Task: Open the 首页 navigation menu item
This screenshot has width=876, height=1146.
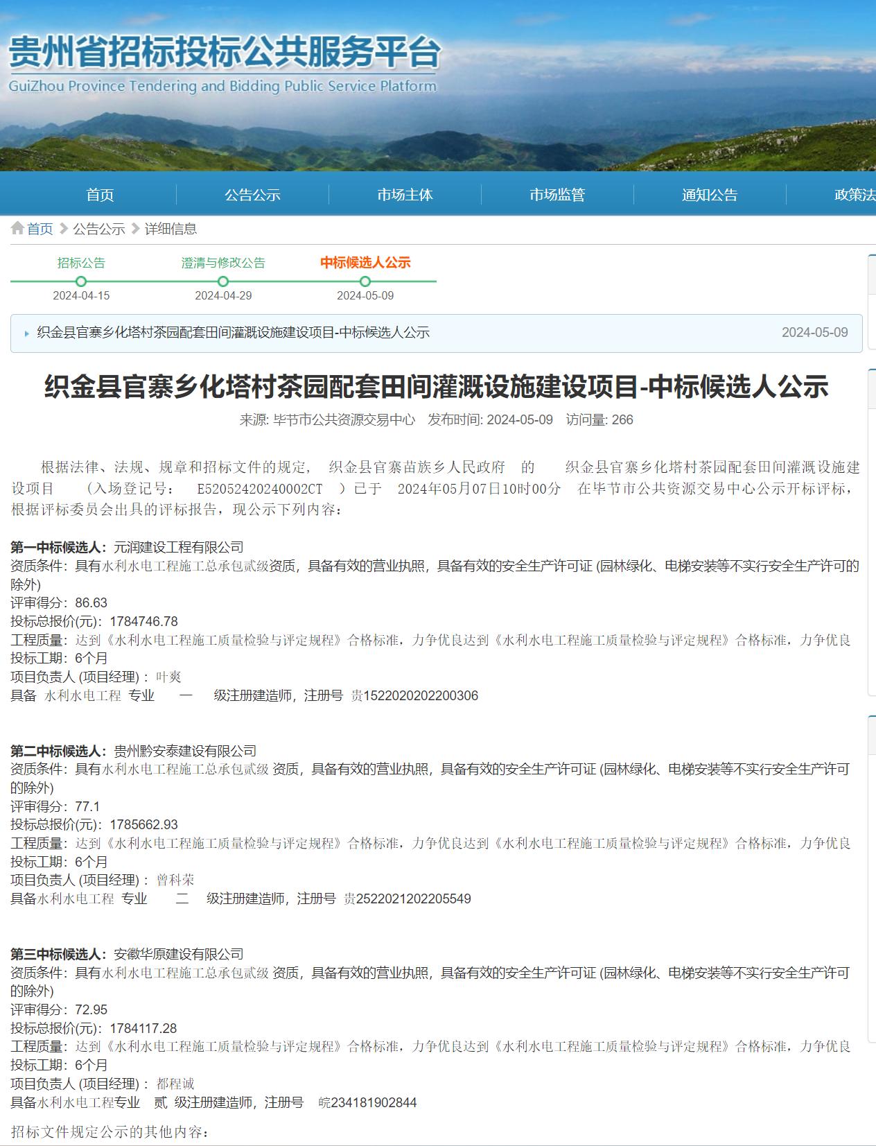Action: [x=100, y=195]
